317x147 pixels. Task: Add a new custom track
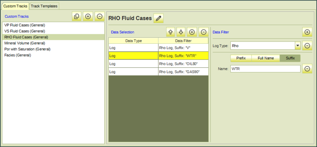pos(88,16)
